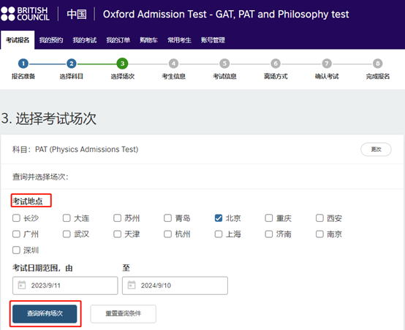This screenshot has height=330, width=405.
Task: Click the 更改 subject button
Action: coord(376,150)
